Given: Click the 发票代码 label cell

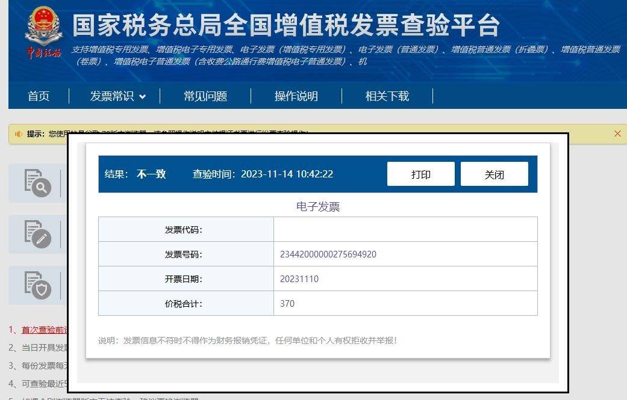Looking at the screenshot, I should 186,230.
